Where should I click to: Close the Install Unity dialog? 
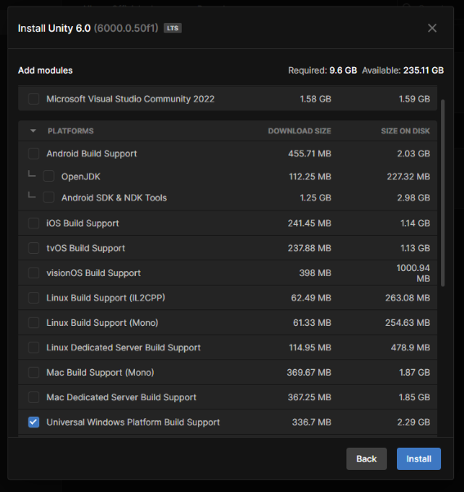432,28
